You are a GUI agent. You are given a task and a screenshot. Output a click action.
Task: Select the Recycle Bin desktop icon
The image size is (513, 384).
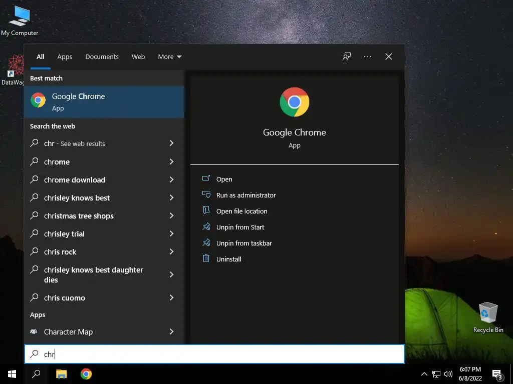tap(488, 317)
